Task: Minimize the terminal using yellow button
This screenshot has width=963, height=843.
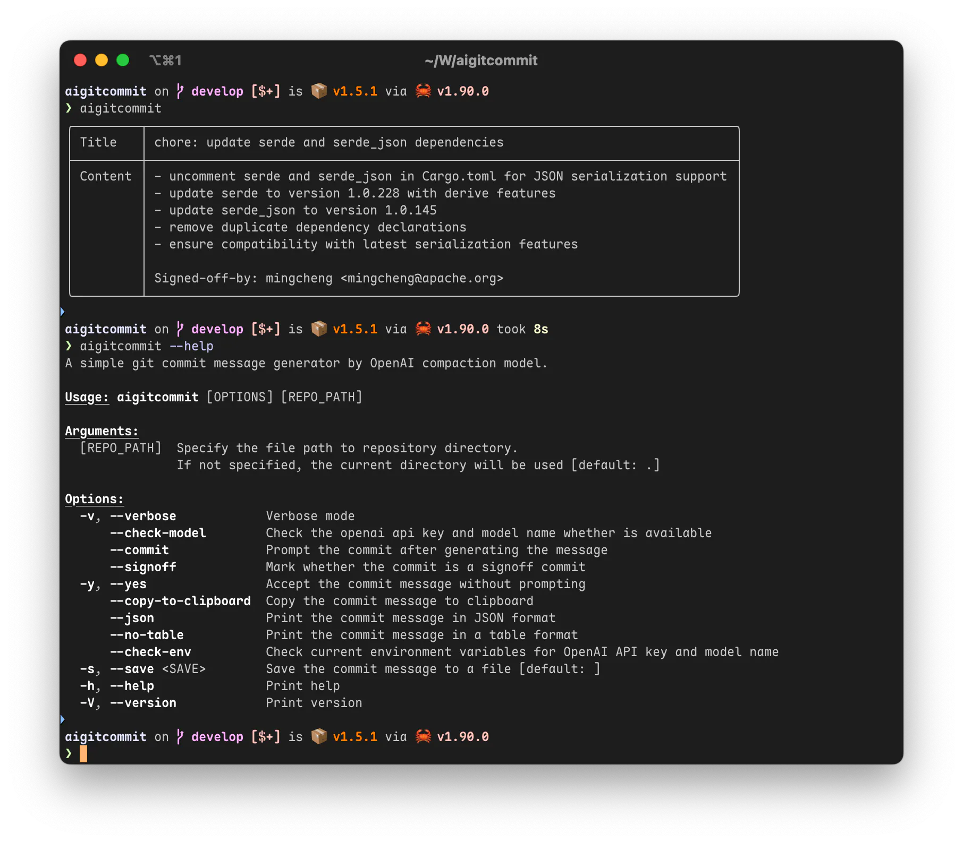Action: click(x=102, y=60)
